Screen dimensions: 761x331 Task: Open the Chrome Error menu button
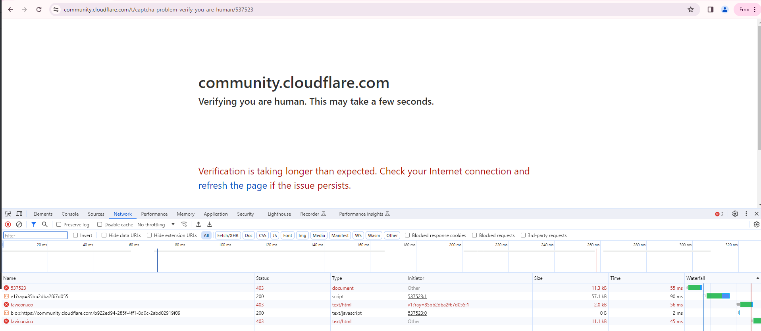click(x=748, y=10)
